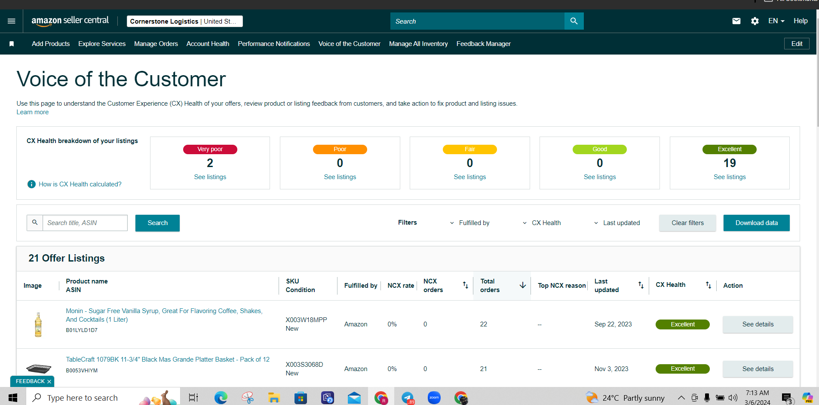Click the Amazon Seller Central logo
This screenshot has height=405, width=819.
click(70, 21)
